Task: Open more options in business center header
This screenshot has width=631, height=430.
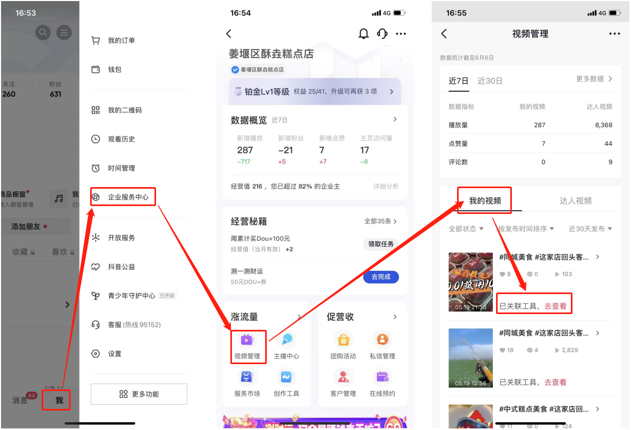Action: tap(401, 33)
